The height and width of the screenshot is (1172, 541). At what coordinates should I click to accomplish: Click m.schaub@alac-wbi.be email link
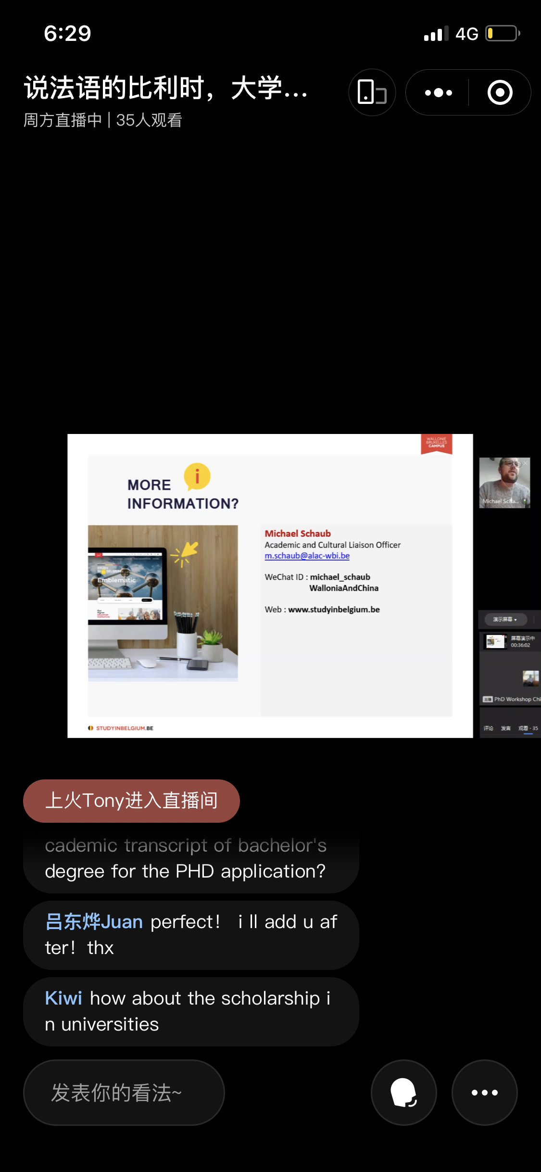click(307, 556)
